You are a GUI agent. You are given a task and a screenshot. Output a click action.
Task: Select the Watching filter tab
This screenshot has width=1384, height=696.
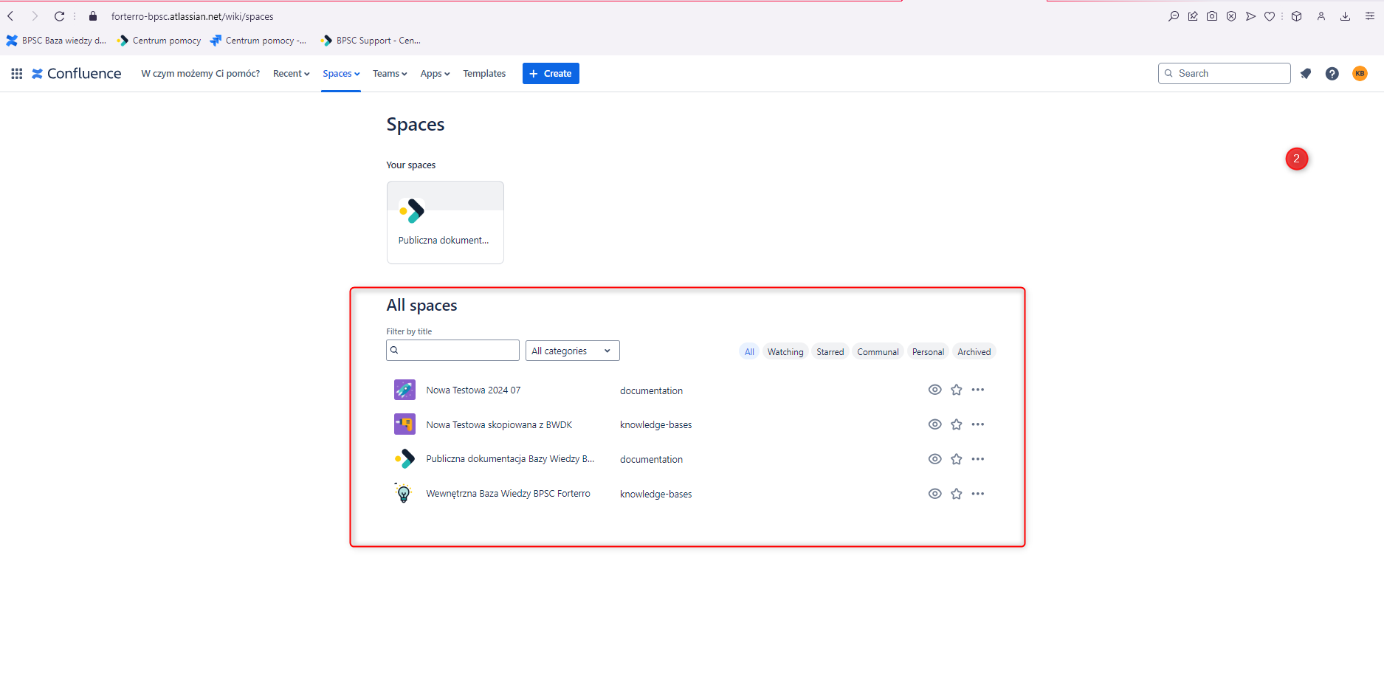(x=785, y=352)
